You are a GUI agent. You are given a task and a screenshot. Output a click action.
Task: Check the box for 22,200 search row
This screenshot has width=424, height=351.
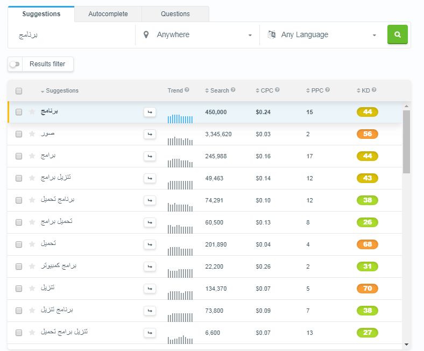click(19, 266)
